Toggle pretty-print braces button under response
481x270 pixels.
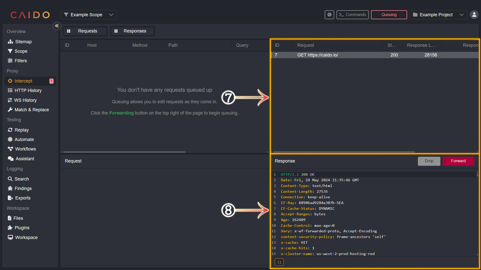coord(279,262)
